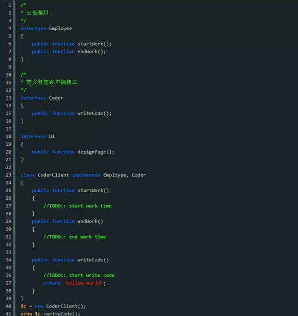298x316 pixels.
Task: Click the 'start write code' TODO comment
Action: point(79,275)
